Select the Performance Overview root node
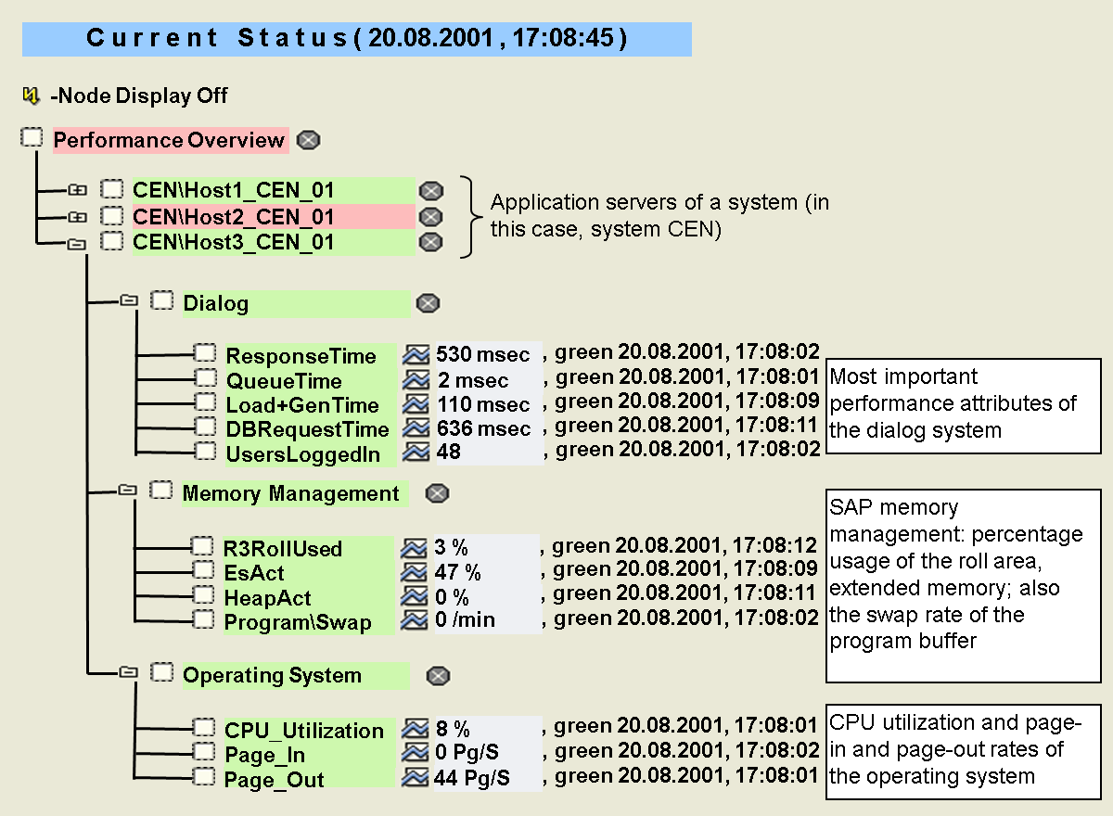 (x=169, y=140)
